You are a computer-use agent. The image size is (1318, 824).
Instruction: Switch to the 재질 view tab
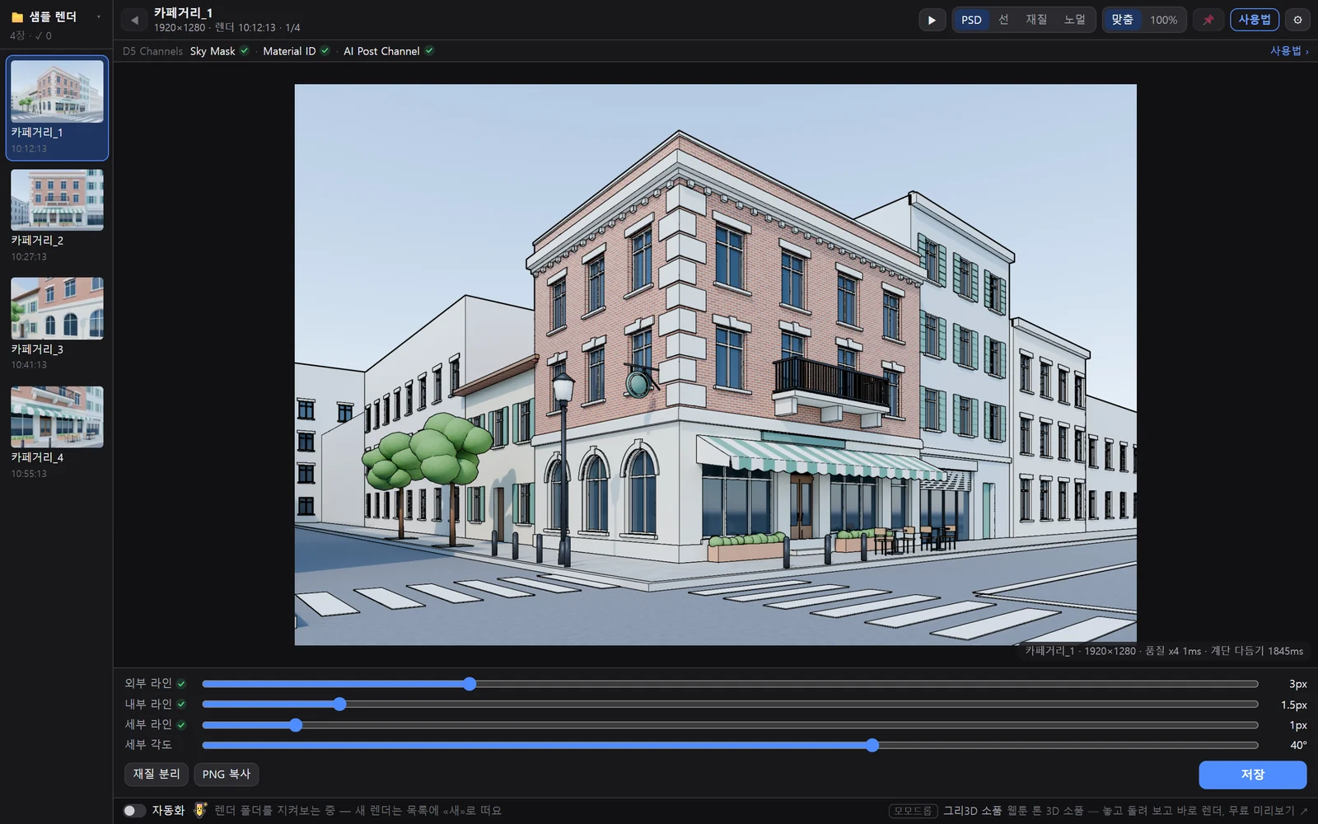pos(1036,20)
